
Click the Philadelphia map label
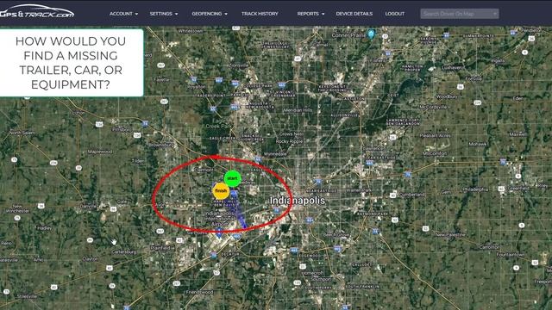pyautogui.click(x=475, y=189)
